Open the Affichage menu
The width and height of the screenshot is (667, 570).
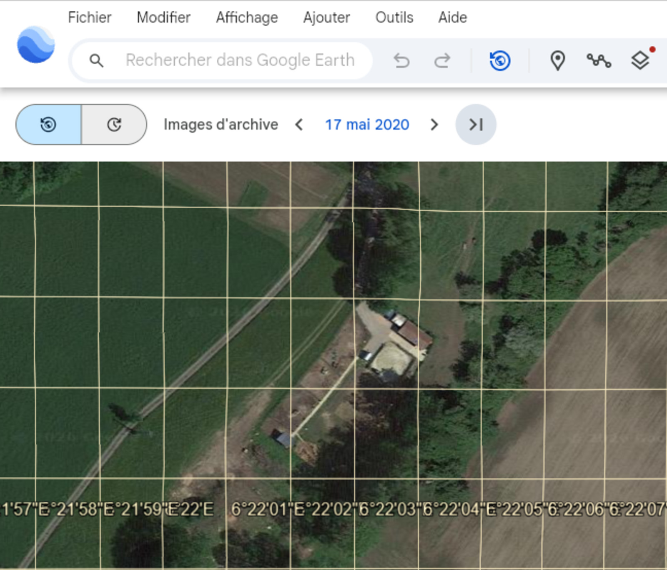247,17
